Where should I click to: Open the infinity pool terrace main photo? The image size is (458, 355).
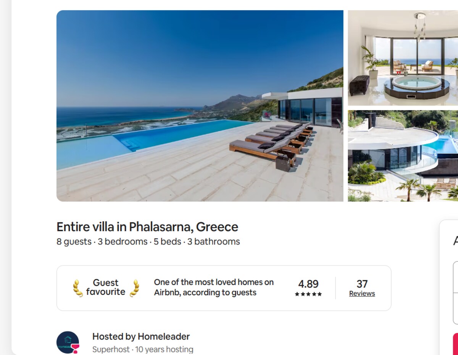[200, 106]
